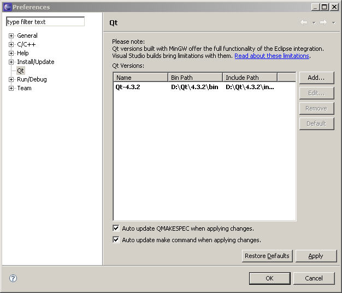Image resolution: width=342 pixels, height=293 pixels.
Task: Select the Qt preferences page
Action: click(x=21, y=71)
